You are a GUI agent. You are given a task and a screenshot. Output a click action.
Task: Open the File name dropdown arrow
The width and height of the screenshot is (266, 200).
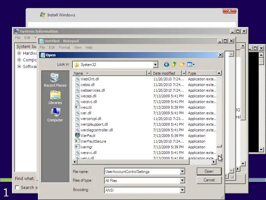(182, 171)
